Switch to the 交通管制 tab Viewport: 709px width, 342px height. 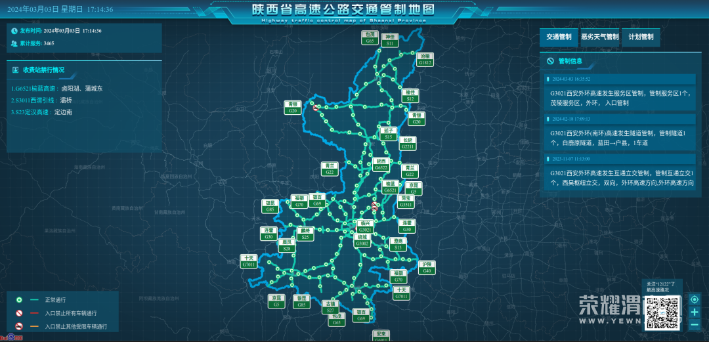(559, 37)
